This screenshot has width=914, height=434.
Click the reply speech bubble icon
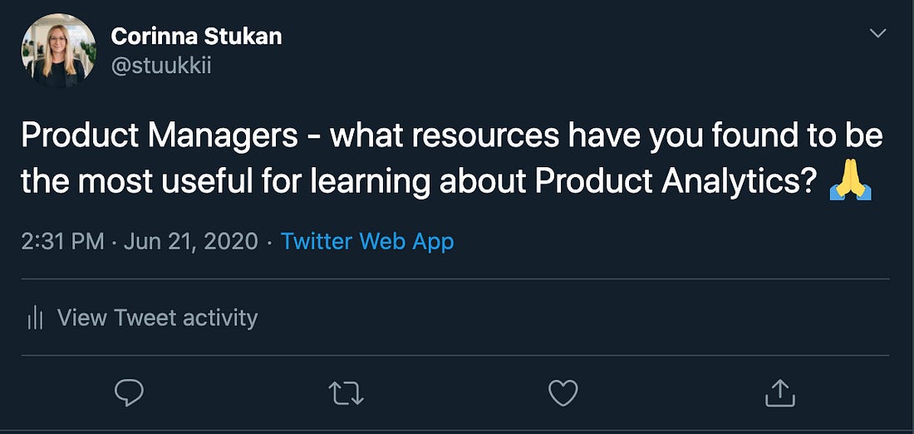(x=129, y=392)
